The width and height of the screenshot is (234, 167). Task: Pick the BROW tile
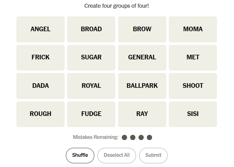142,29
